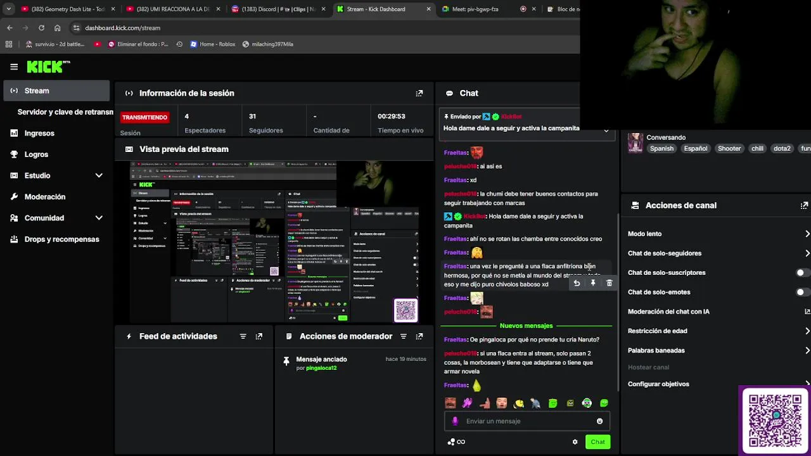This screenshot has width=811, height=456.
Task: Select Stream in the sidebar
Action: pyautogui.click(x=56, y=91)
